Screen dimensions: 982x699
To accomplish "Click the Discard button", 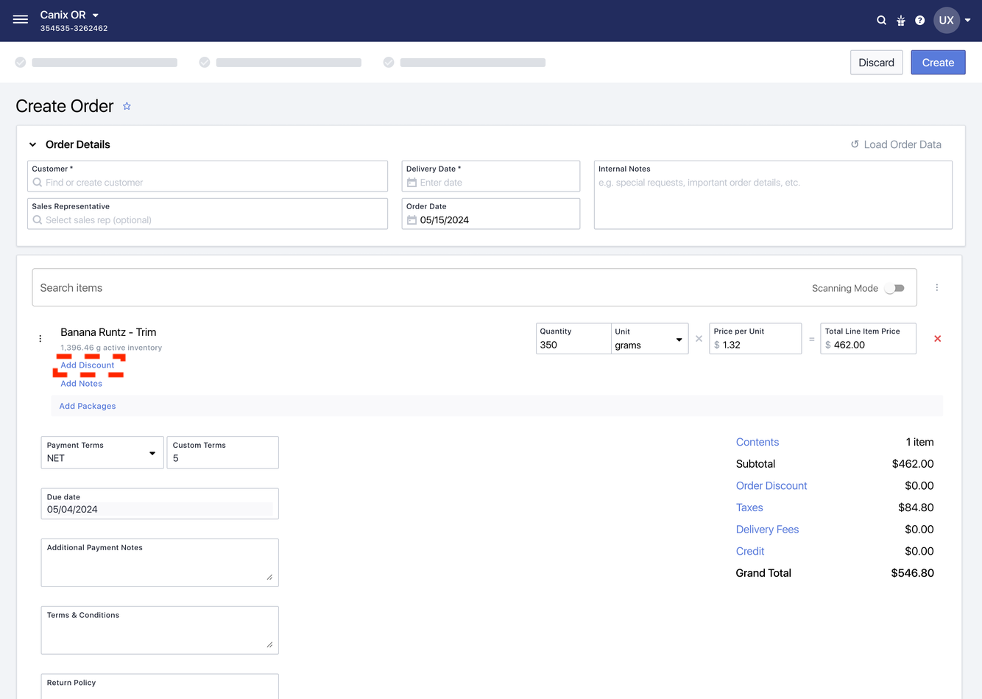I will click(x=876, y=63).
